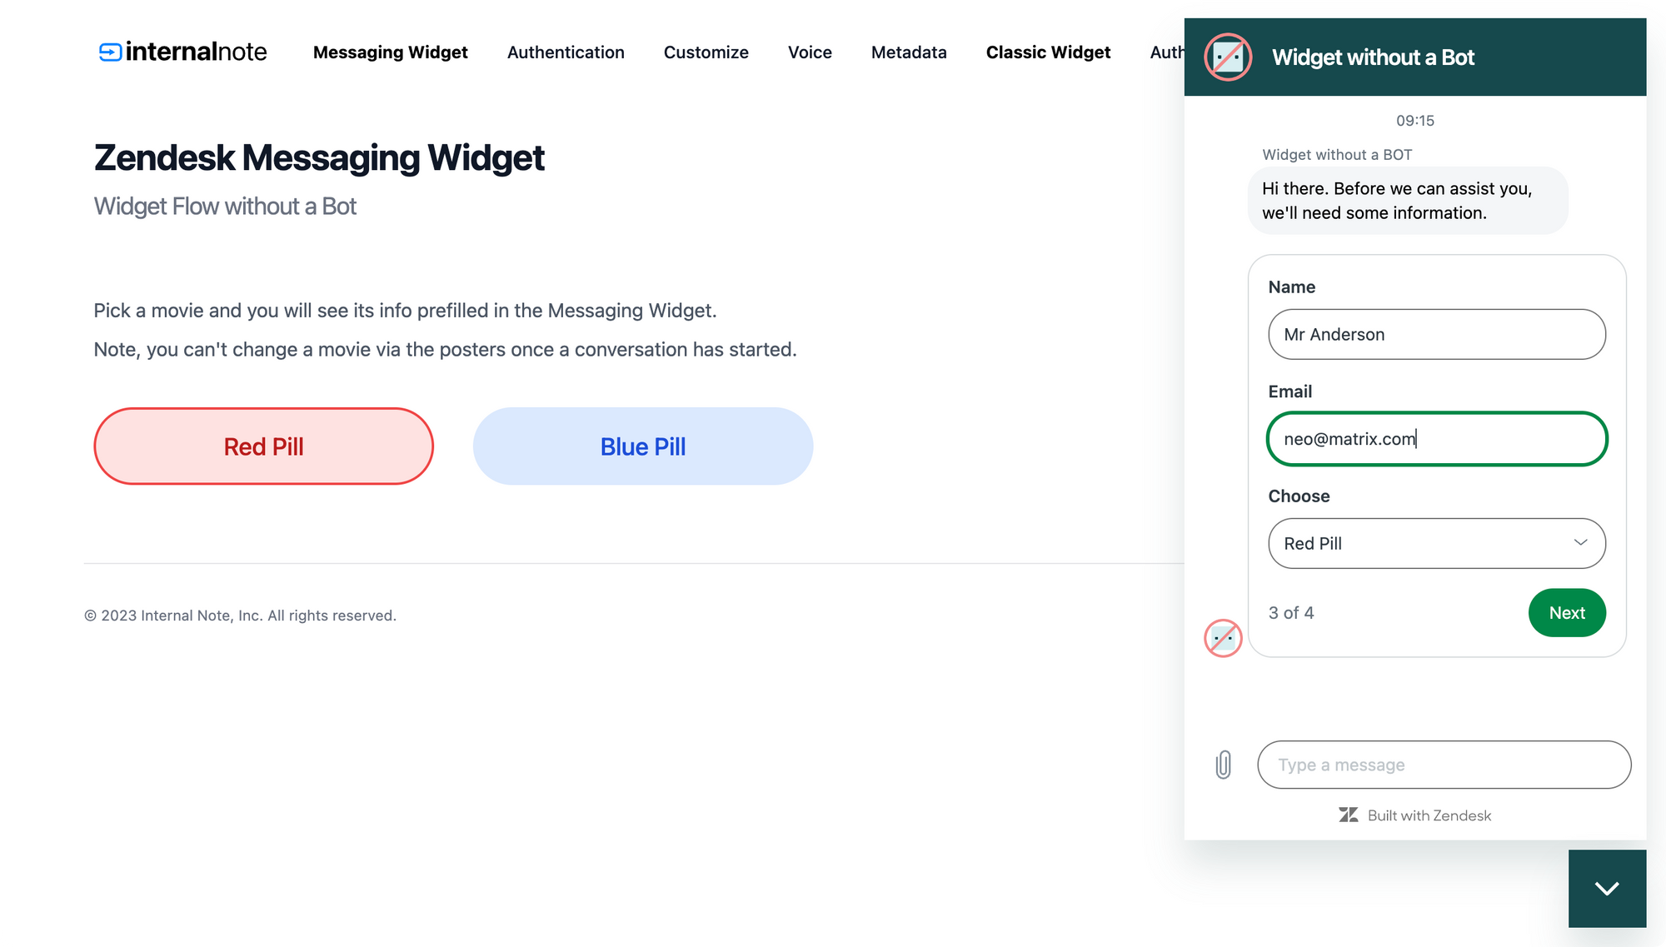Click the Email field containing neo@matrix.com

(x=1437, y=439)
